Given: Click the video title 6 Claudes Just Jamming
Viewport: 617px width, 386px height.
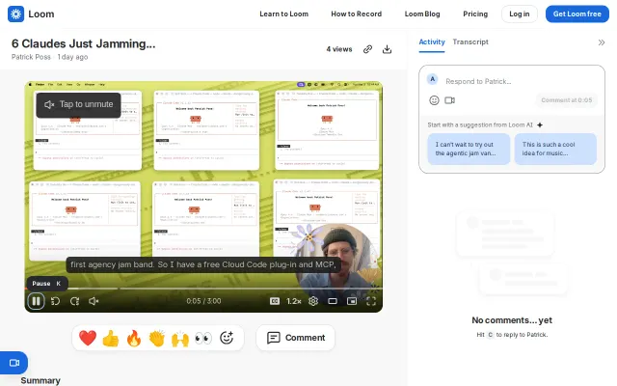Looking at the screenshot, I should [x=84, y=43].
